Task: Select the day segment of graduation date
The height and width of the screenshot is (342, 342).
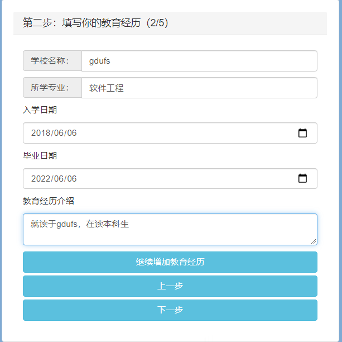Action: (71, 179)
